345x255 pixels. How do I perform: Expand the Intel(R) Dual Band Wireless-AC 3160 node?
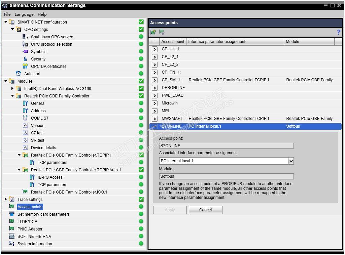point(12,88)
